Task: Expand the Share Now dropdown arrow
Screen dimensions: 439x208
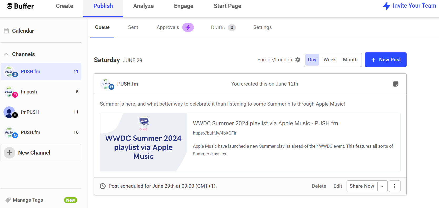Action: [x=382, y=186]
